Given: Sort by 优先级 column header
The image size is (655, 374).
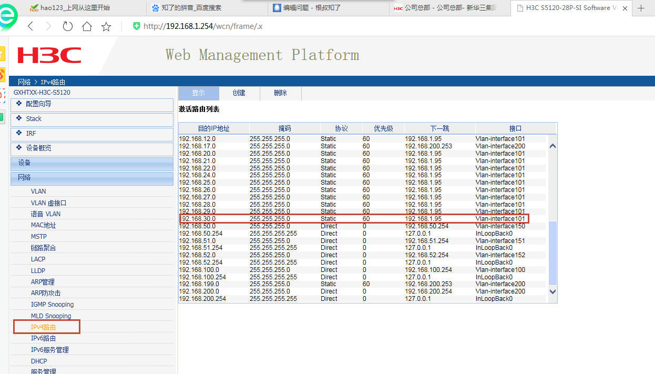Looking at the screenshot, I should 383,128.
